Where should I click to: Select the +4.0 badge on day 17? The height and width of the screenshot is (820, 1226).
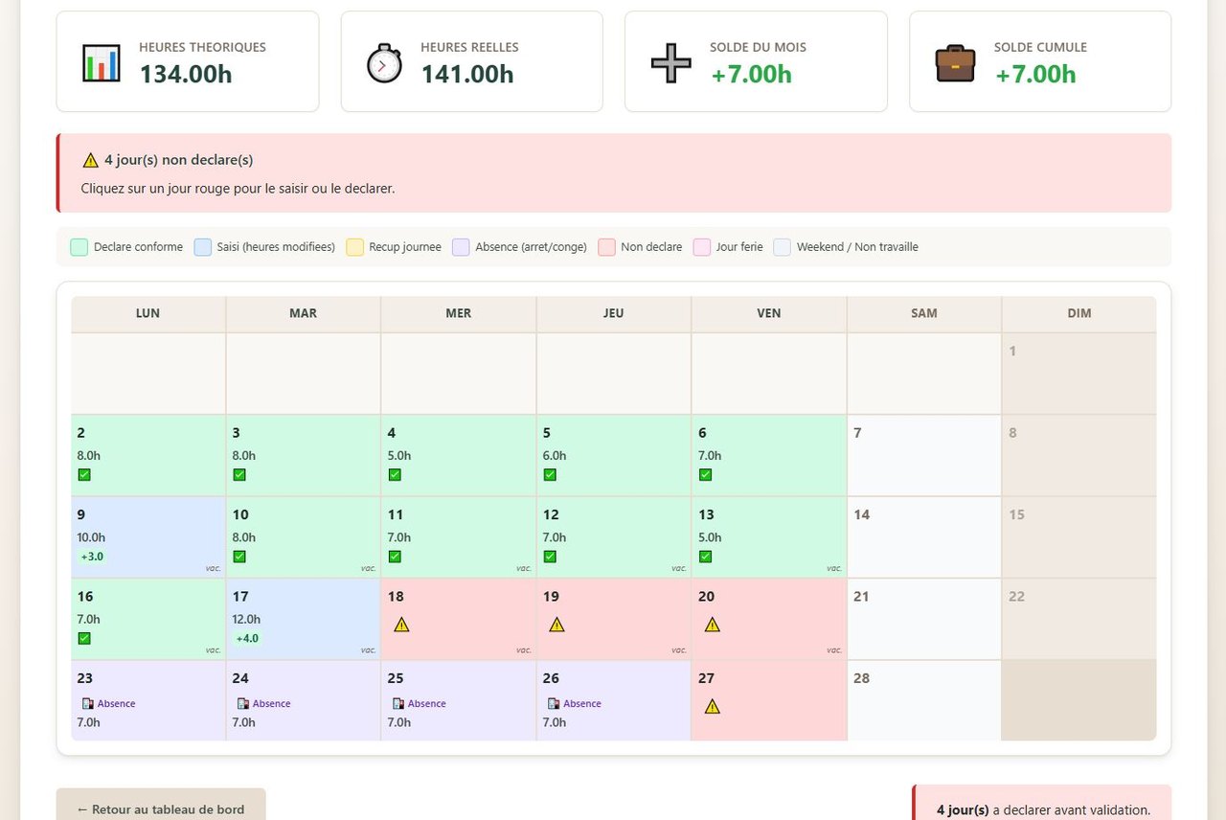(247, 639)
